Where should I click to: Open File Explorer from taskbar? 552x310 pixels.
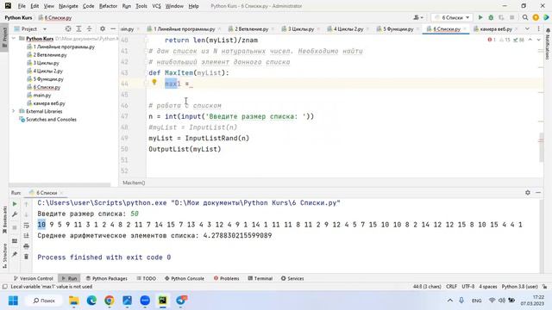(74, 301)
